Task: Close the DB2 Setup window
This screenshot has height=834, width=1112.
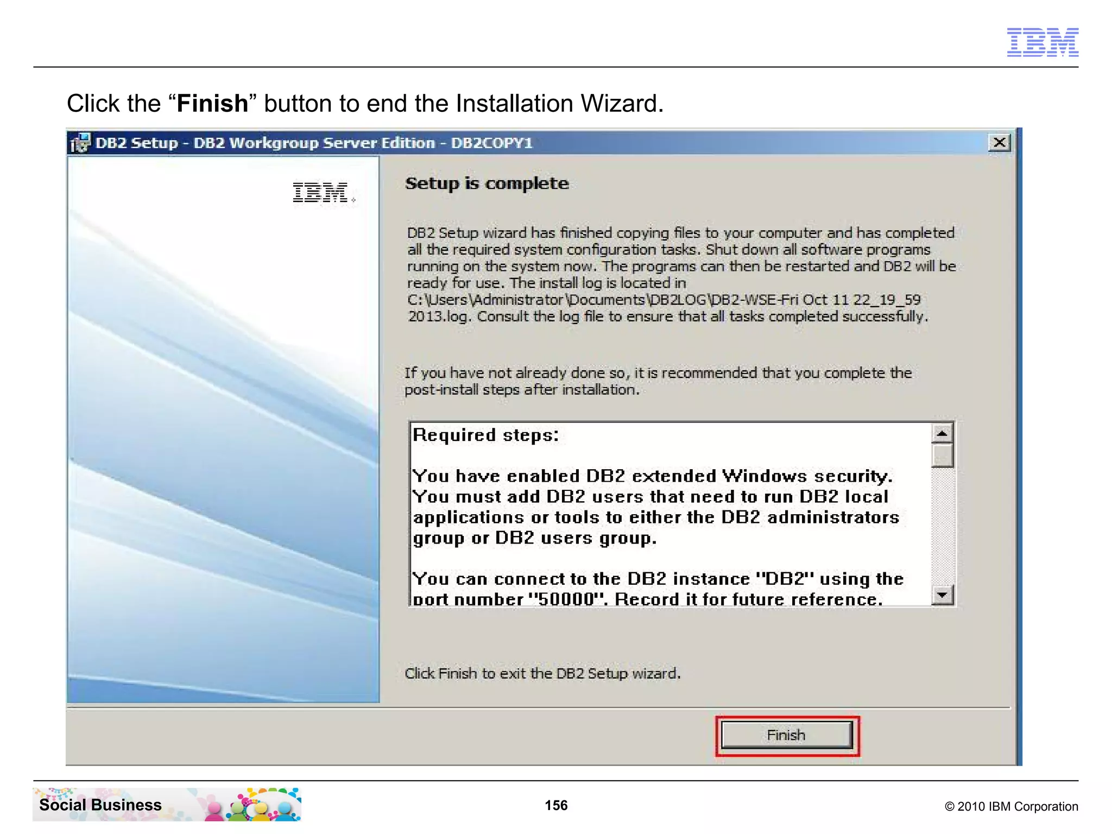Action: [x=999, y=143]
